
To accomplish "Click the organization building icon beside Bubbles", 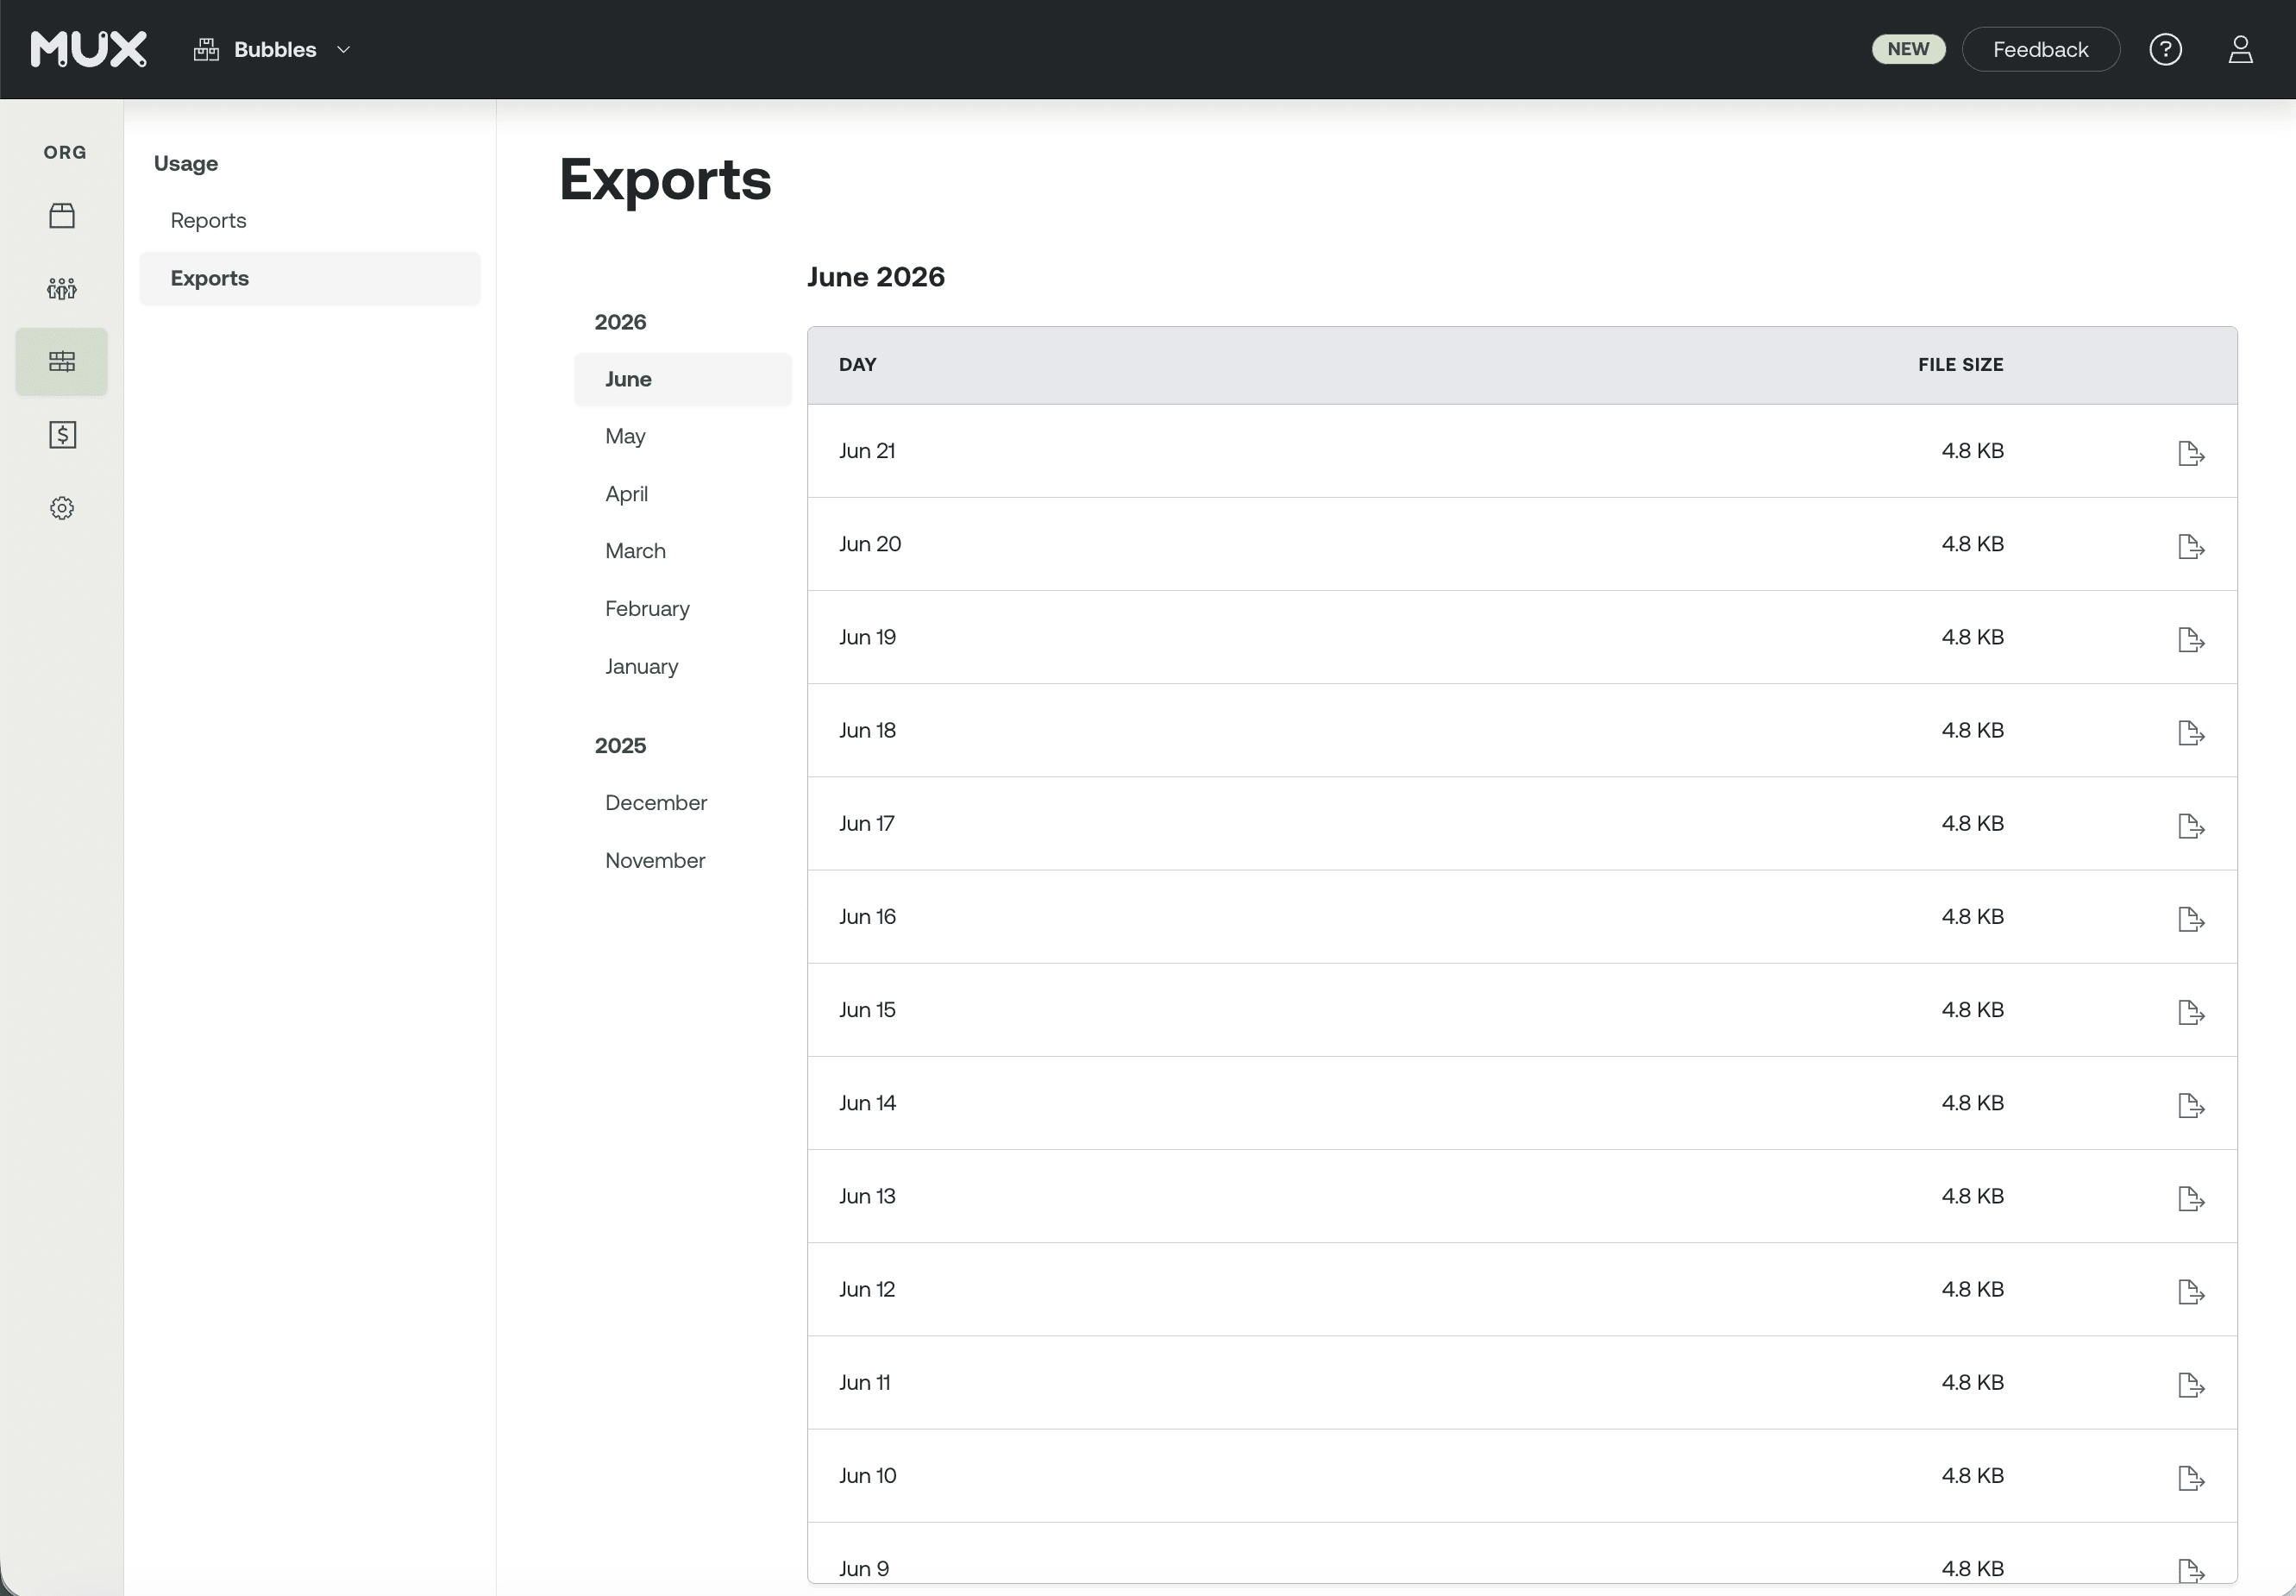I will tap(206, 49).
